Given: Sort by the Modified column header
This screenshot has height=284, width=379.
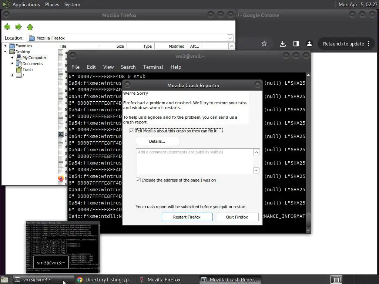Looking at the screenshot, I should point(172,46).
